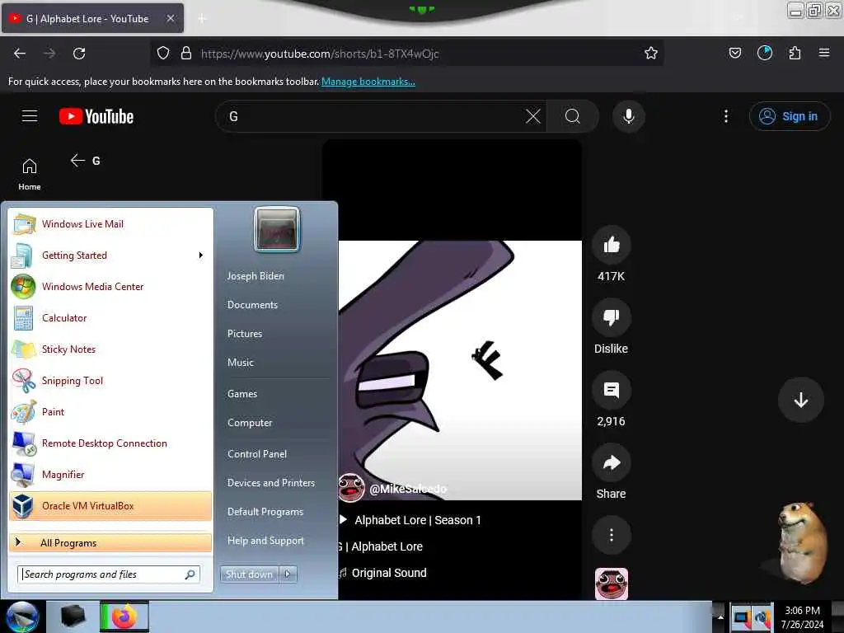Click the Firefox taskbar icon

pos(124,617)
